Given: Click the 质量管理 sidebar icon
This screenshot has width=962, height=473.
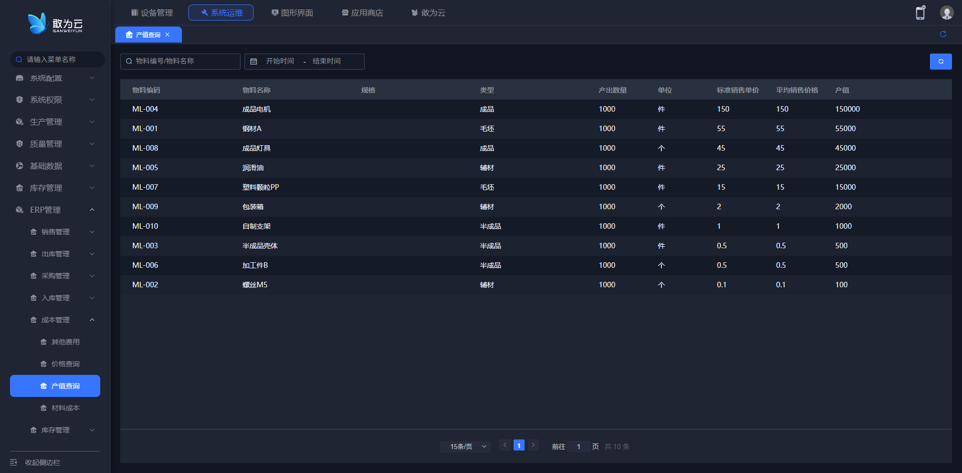Looking at the screenshot, I should click(20, 144).
